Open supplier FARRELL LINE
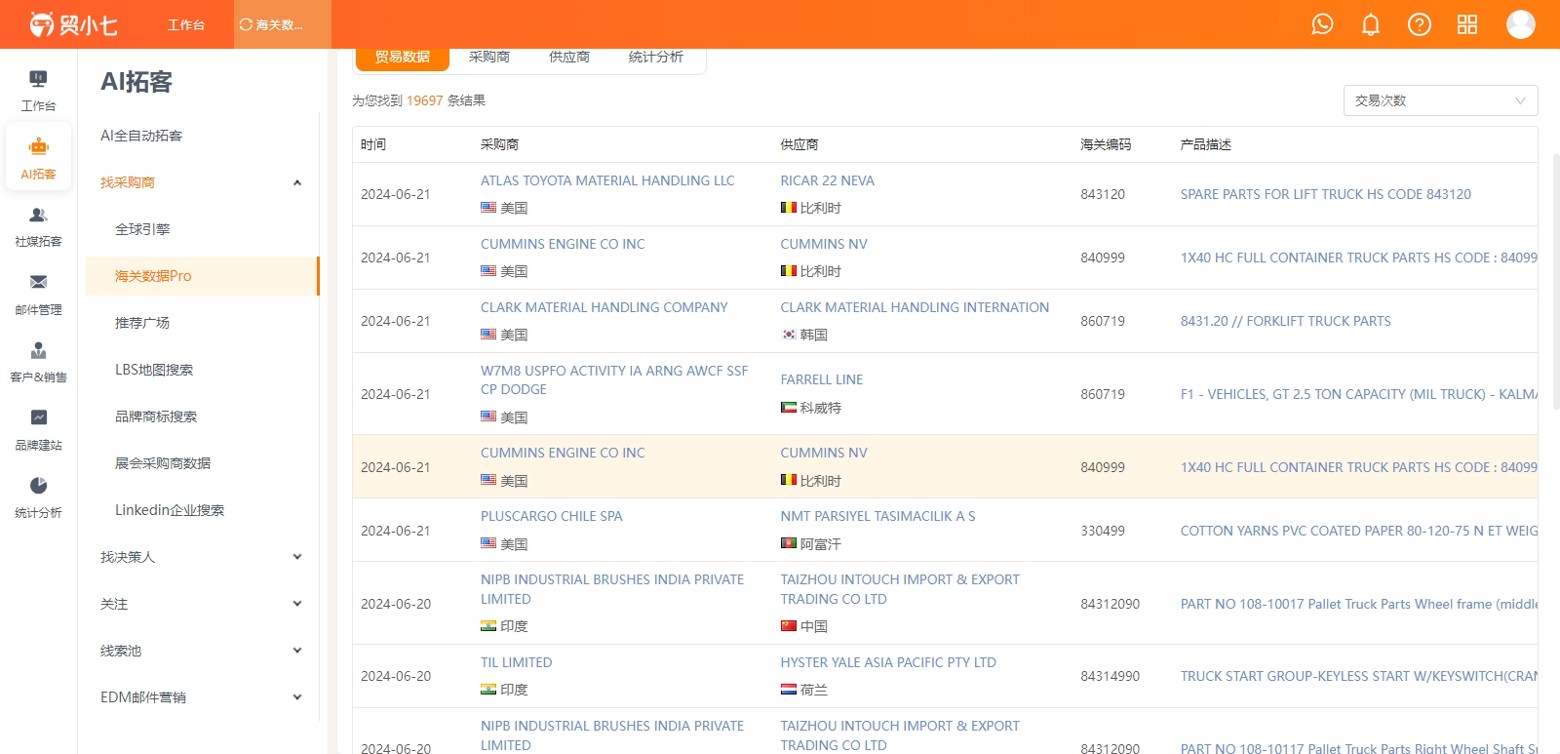1560x754 pixels. [821, 379]
